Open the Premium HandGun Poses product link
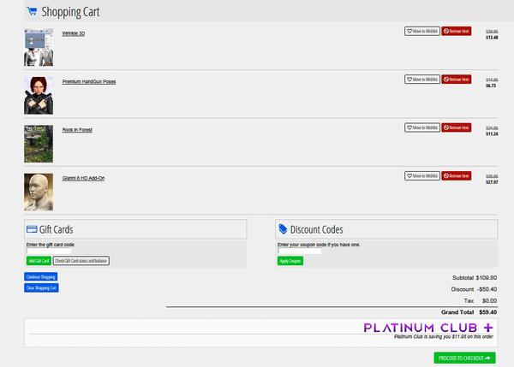The width and height of the screenshot is (514, 367). point(89,81)
